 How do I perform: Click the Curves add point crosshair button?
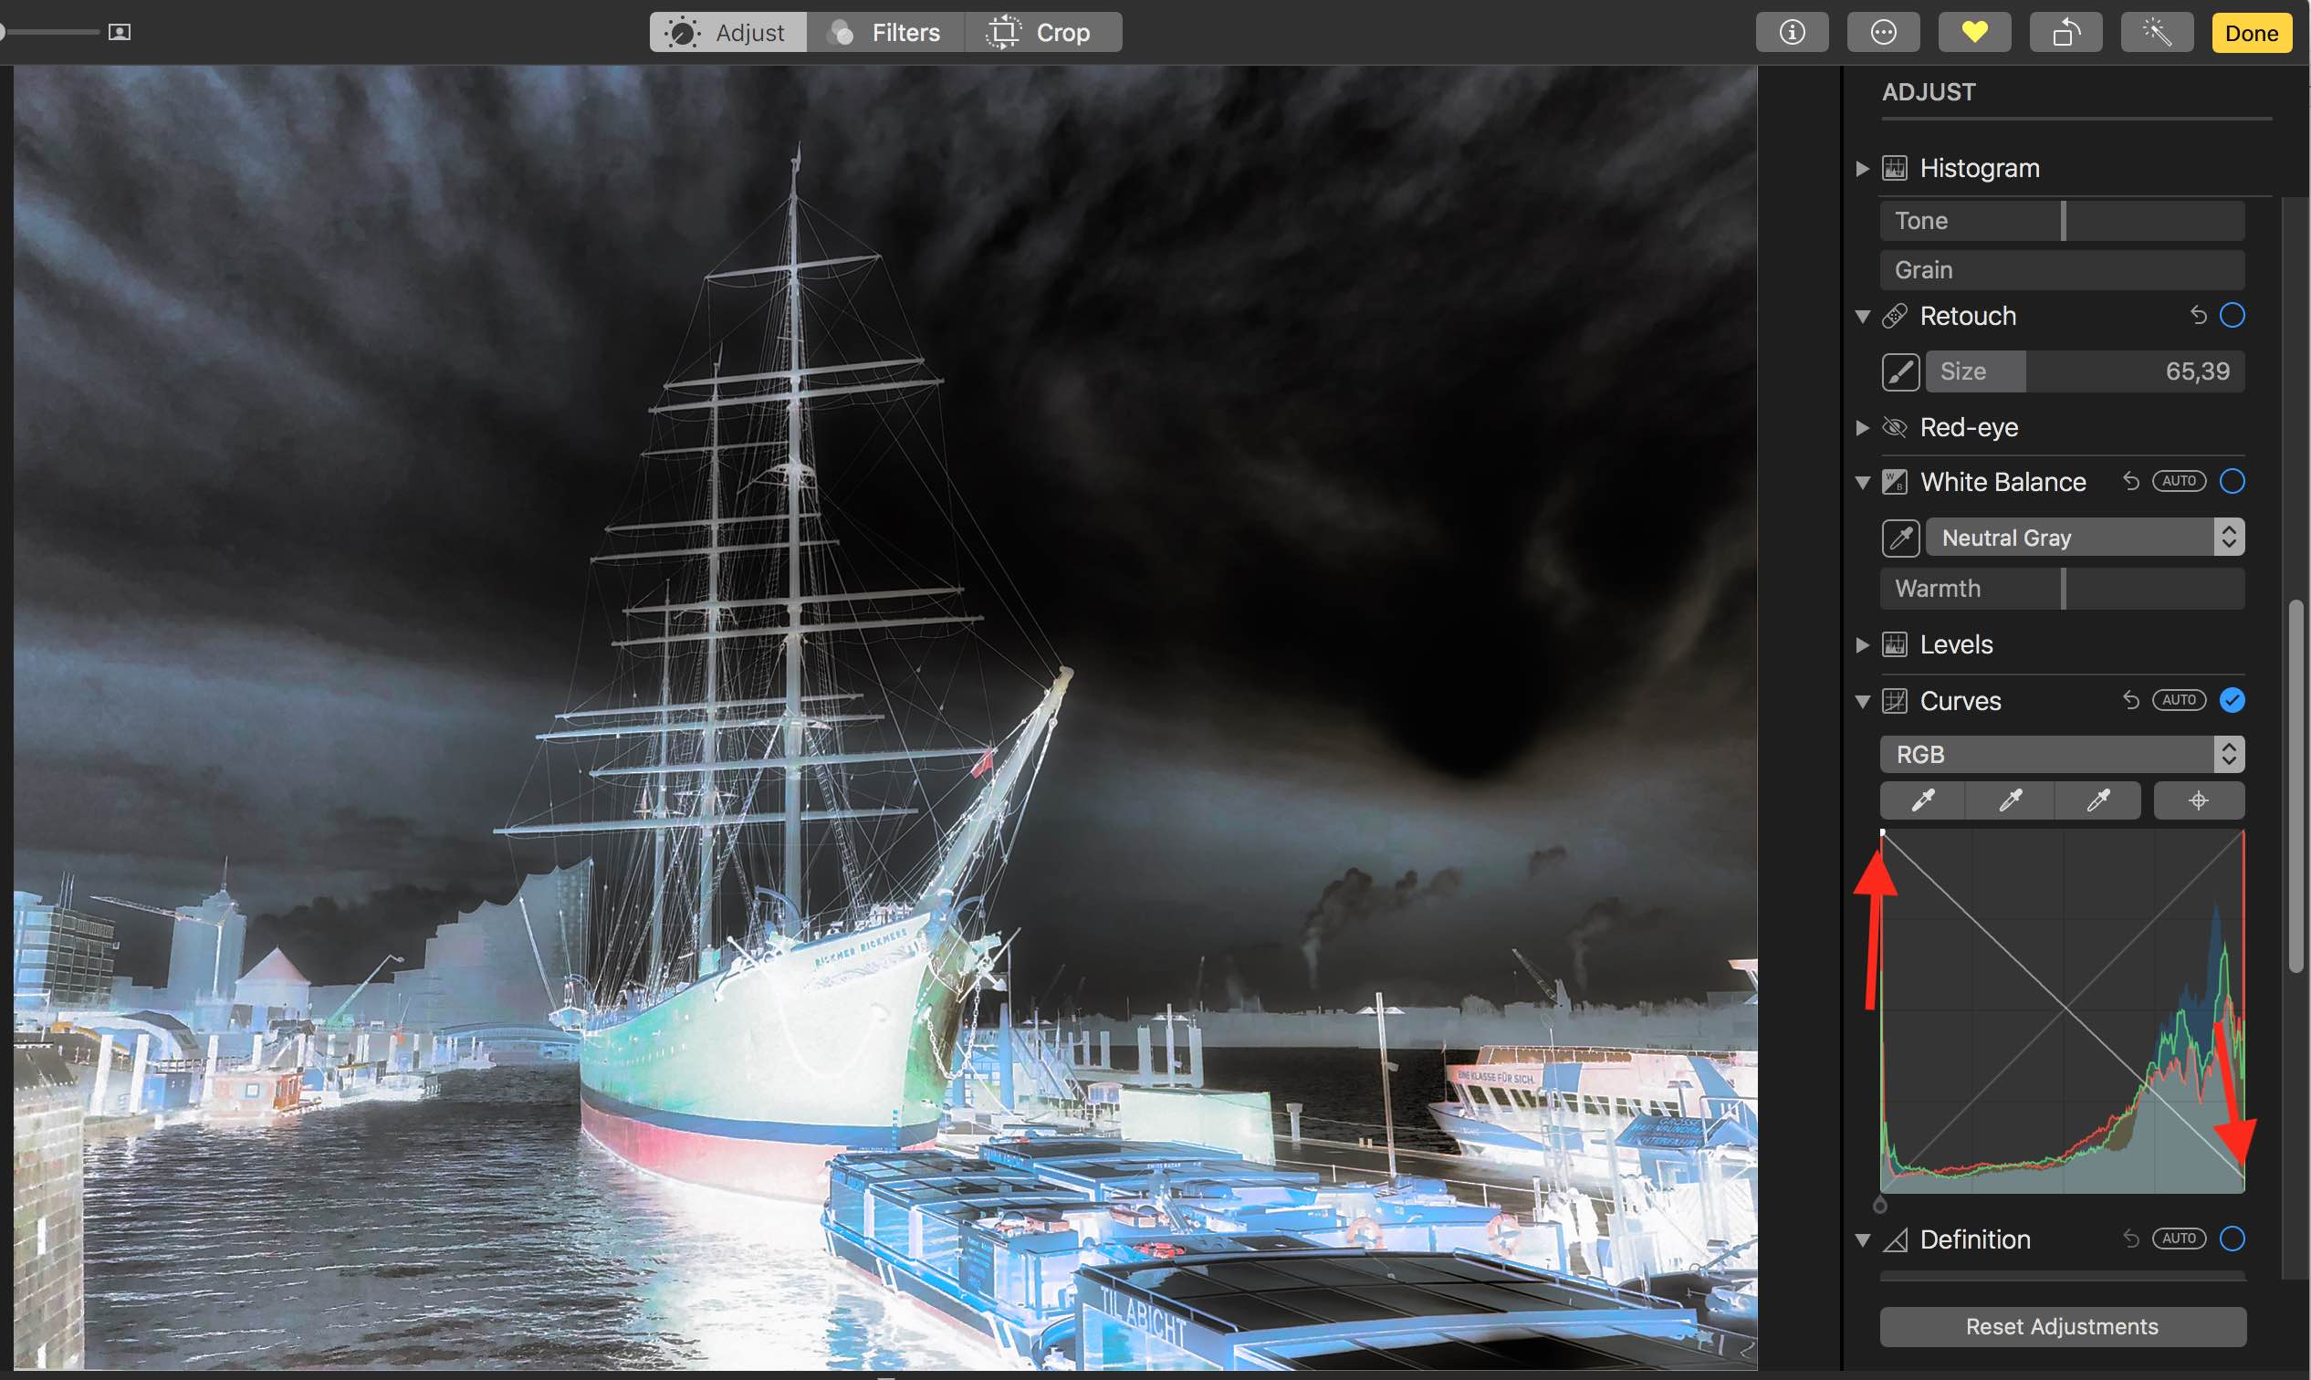(x=2198, y=800)
